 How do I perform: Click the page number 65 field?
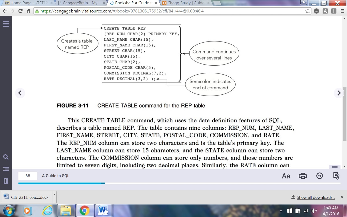pos(28,176)
